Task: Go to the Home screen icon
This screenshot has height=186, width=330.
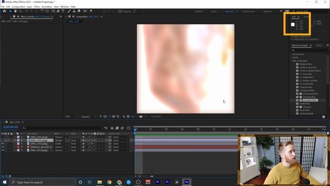Action: pos(4,11)
